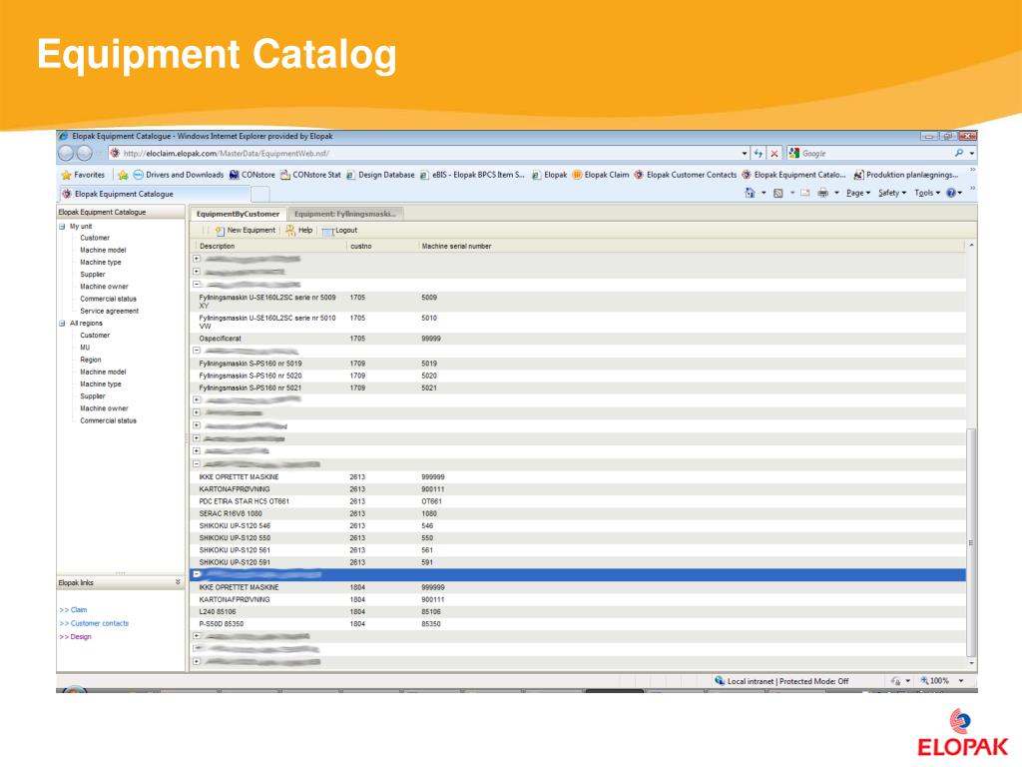Select Commercial status under All regions
1022x767 pixels.
point(108,420)
